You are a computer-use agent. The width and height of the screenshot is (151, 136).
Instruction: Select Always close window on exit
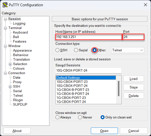click(58, 117)
